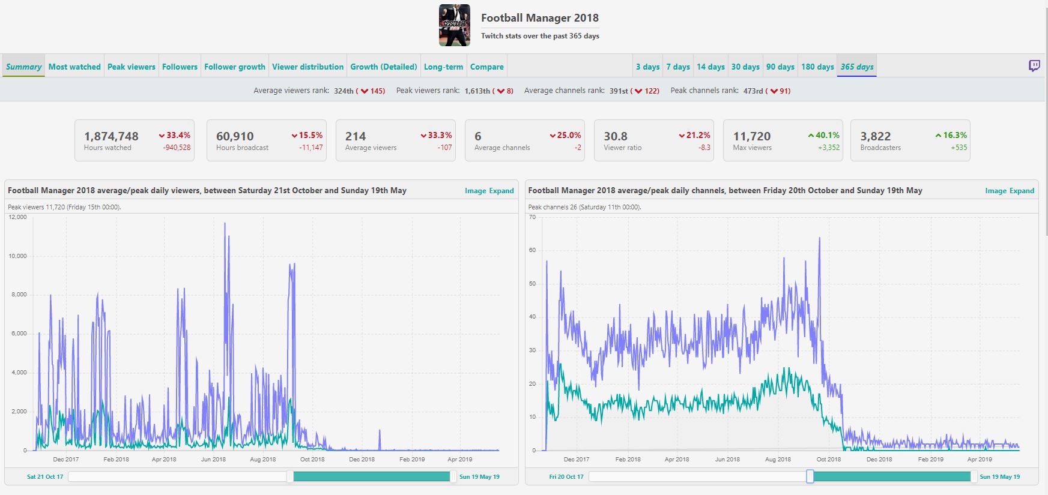This screenshot has width=1048, height=495.
Task: Expand the daily viewers chart
Action: (x=501, y=191)
